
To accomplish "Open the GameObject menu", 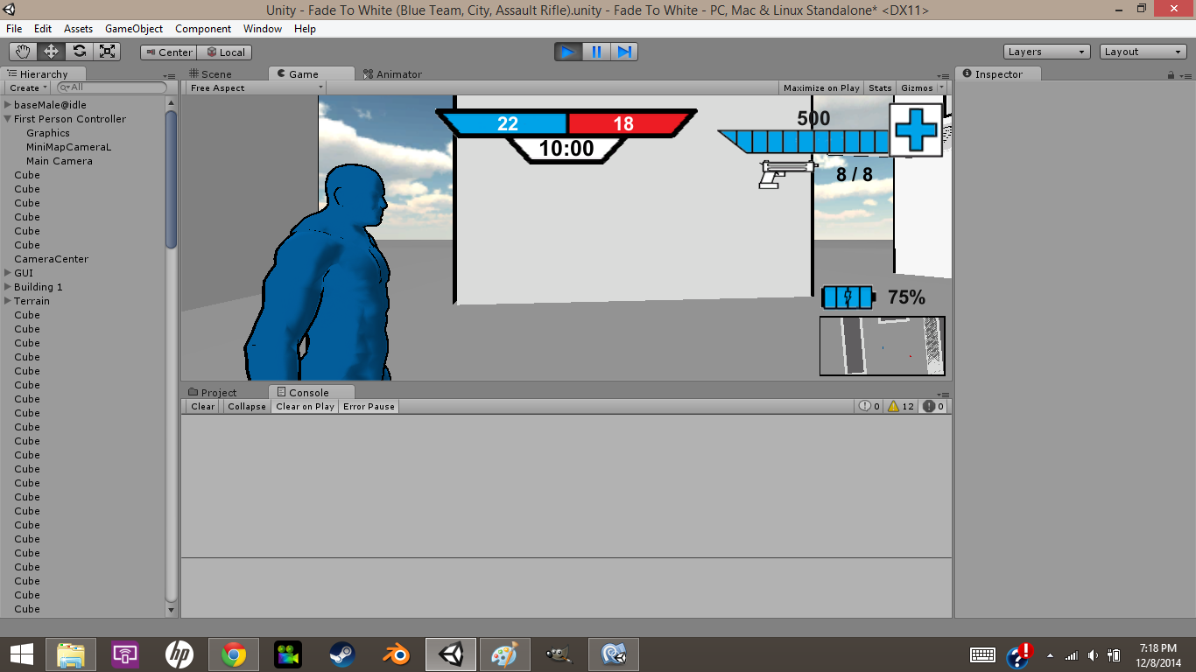I will point(133,28).
